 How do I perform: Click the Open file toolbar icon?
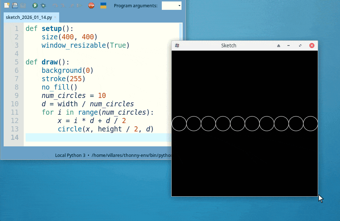15,5
